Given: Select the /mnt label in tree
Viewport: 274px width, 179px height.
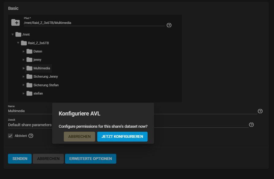Looking at the screenshot, I should pyautogui.click(x=26, y=35).
